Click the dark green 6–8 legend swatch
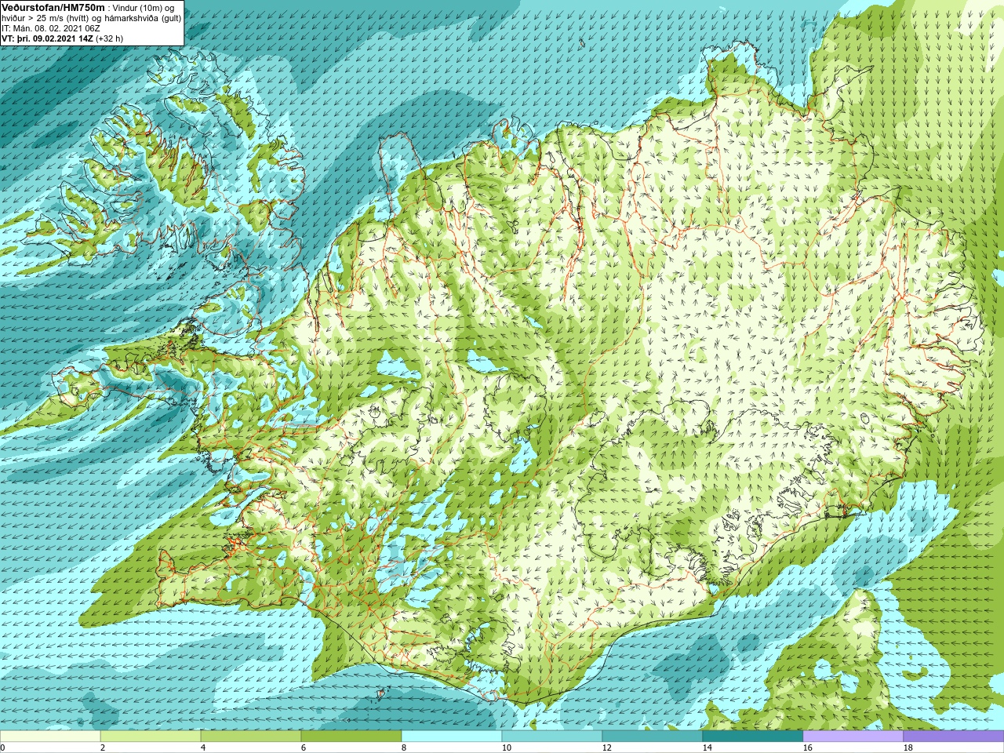Screen dimensions: 1004x753 tap(351, 737)
